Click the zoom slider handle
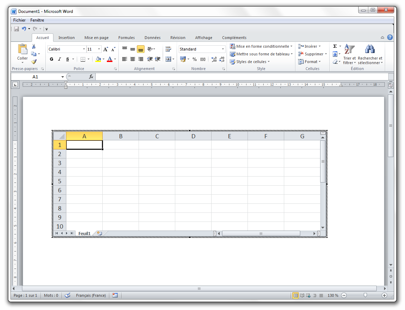 pyautogui.click(x=365, y=295)
